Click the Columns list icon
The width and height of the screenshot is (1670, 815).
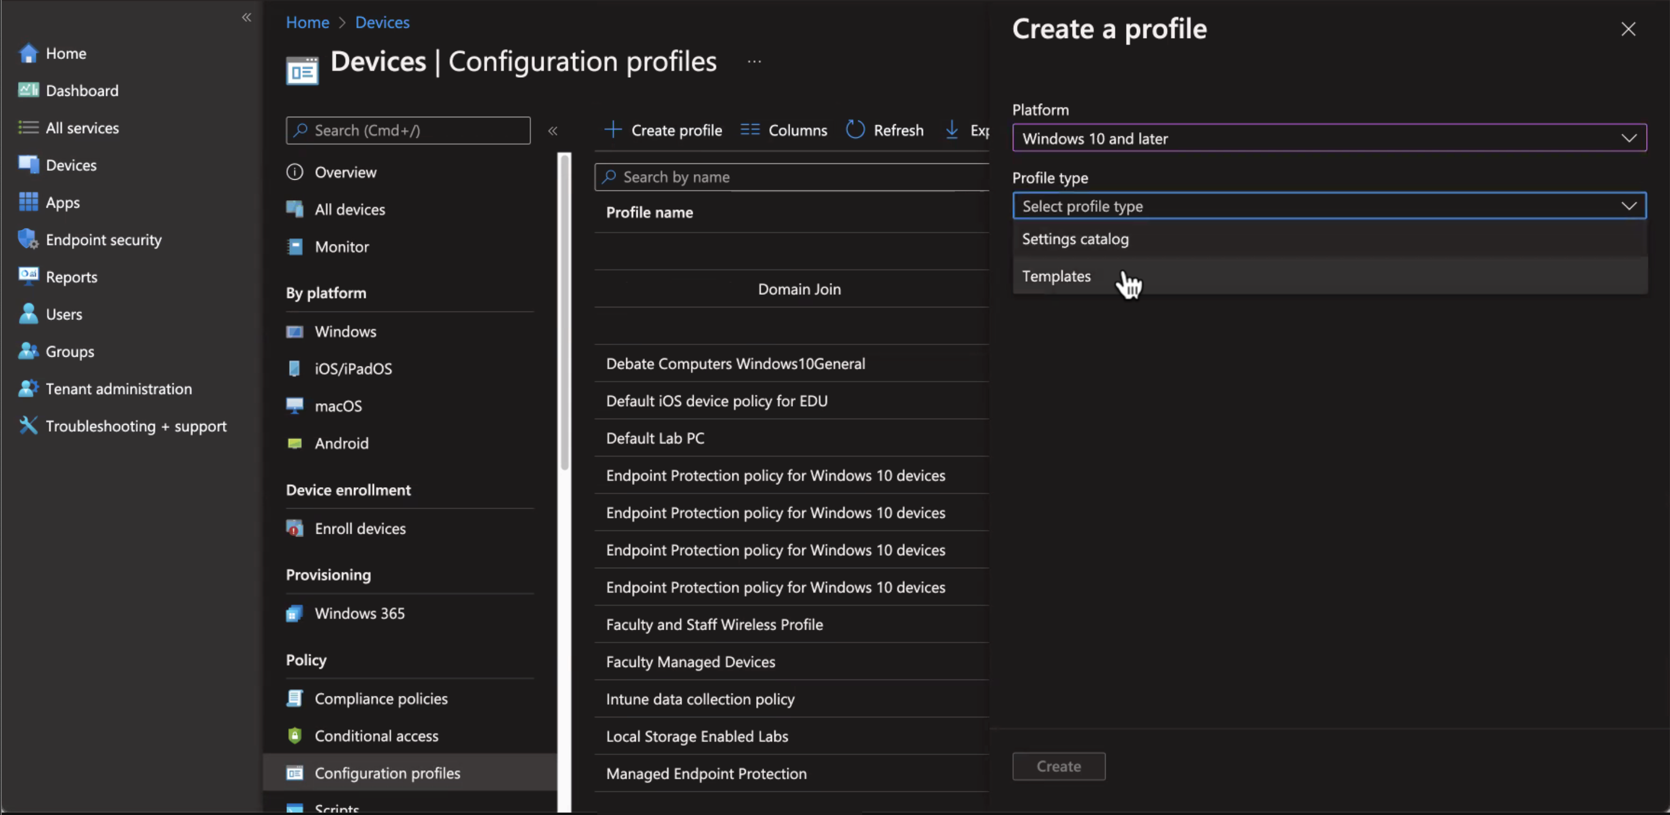(x=749, y=130)
